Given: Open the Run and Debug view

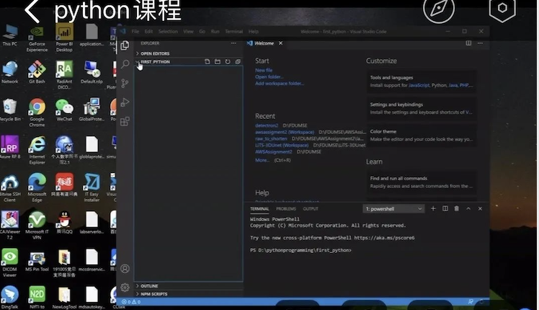Looking at the screenshot, I should coord(125,102).
